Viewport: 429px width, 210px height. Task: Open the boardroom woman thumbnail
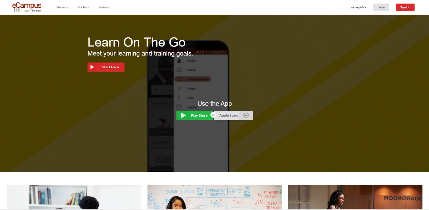355,197
